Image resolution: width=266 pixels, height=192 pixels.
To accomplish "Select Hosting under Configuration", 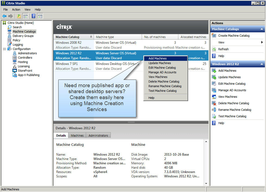I will (x=23, y=62).
